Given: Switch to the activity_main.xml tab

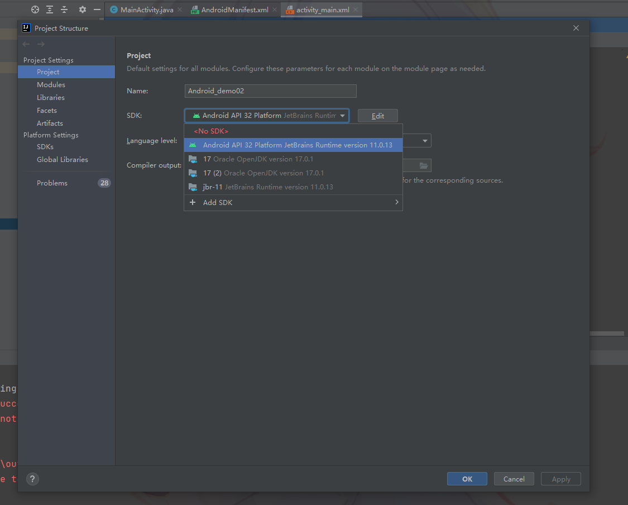Looking at the screenshot, I should pos(322,9).
